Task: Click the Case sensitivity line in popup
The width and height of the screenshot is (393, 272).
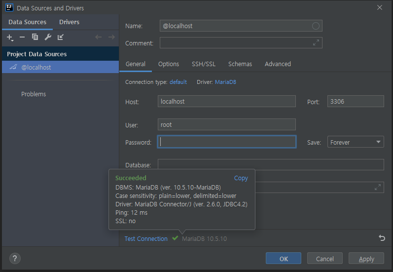Action: pyautogui.click(x=176, y=195)
